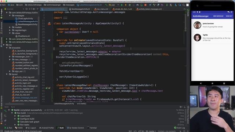Click the import fold region ellipsis
The image size is (235, 132).
click(65, 18)
